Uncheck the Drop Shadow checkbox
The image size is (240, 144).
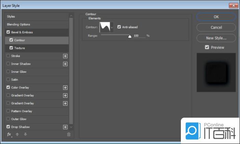click(x=8, y=127)
